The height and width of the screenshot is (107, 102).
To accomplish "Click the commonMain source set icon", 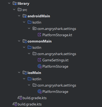I will (25, 41).
